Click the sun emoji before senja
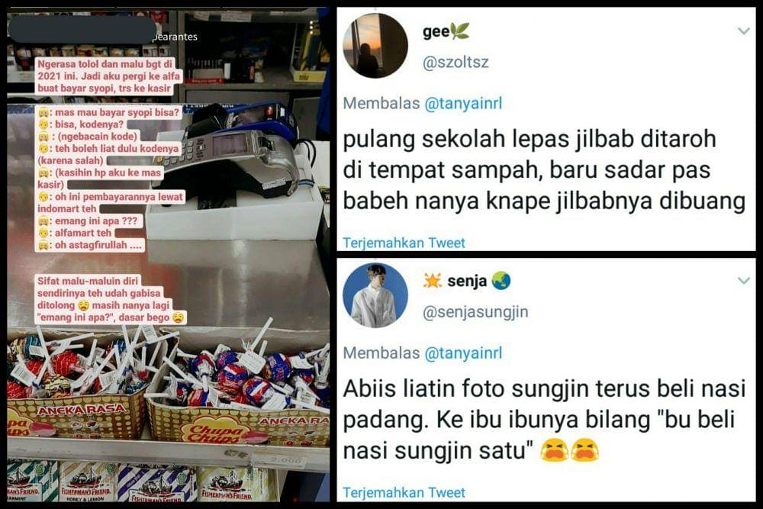 coord(432,281)
